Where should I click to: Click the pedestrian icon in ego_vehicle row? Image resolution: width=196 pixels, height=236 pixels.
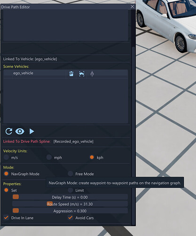[x=92, y=74]
